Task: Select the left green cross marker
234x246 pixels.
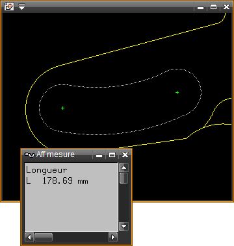Action: pos(63,108)
